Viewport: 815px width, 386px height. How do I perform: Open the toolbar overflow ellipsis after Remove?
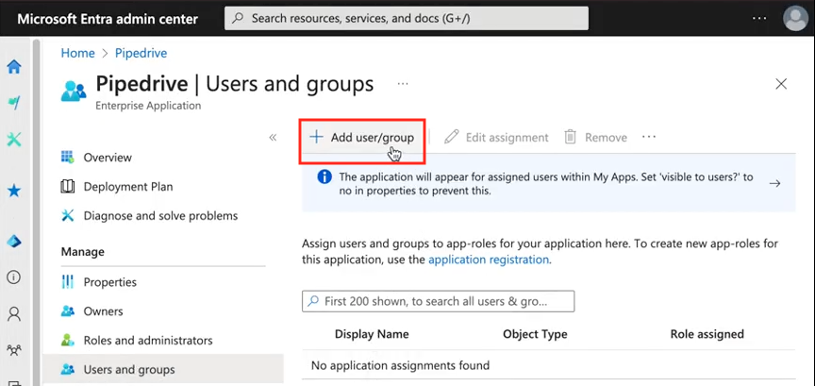(x=648, y=137)
